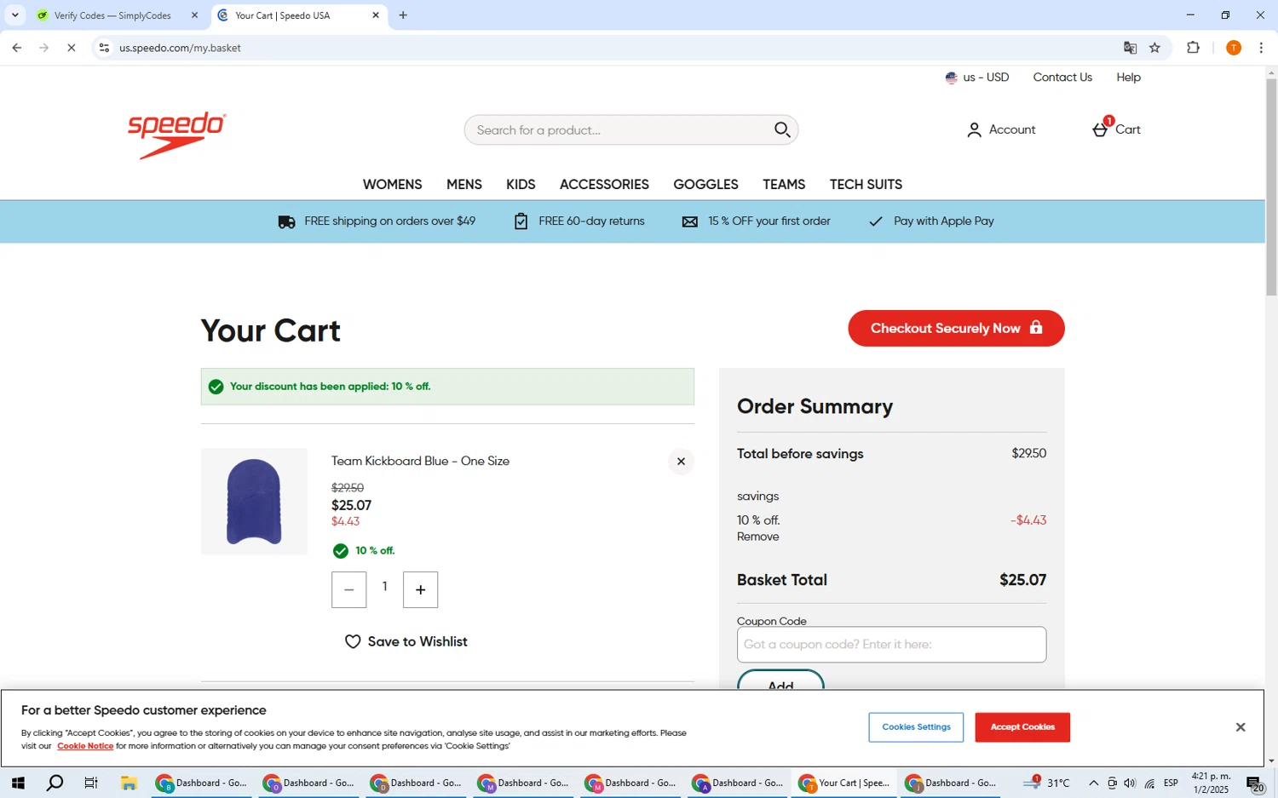Open the MENS menu

464,185
